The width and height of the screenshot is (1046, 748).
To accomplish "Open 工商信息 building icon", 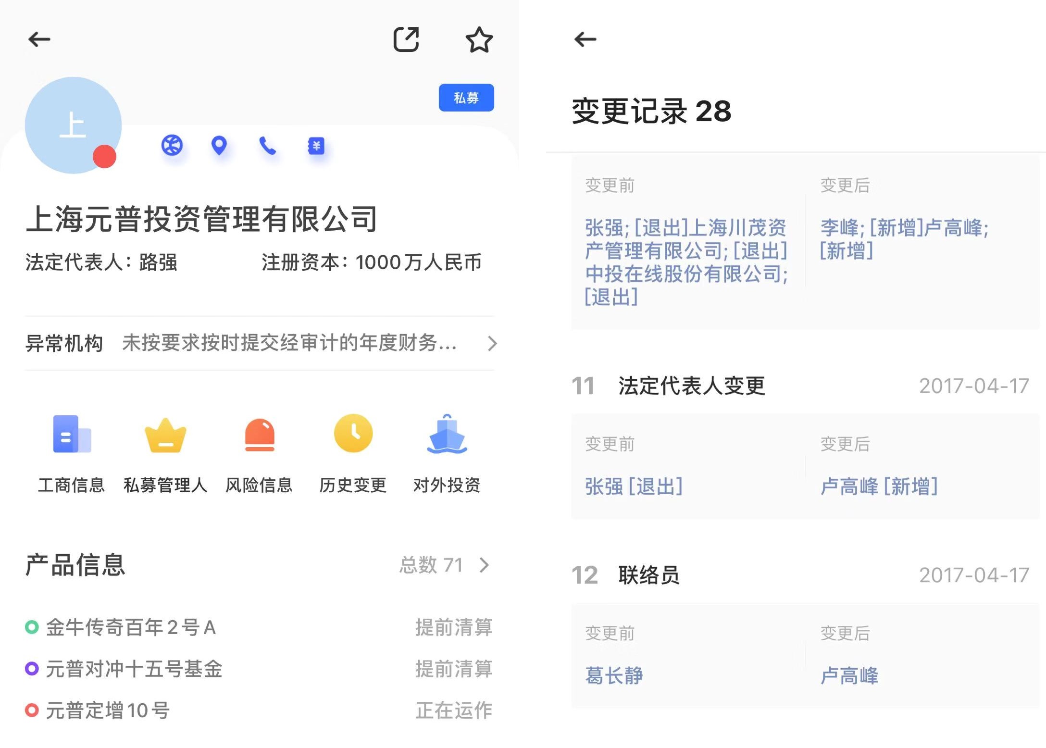I will coord(72,434).
